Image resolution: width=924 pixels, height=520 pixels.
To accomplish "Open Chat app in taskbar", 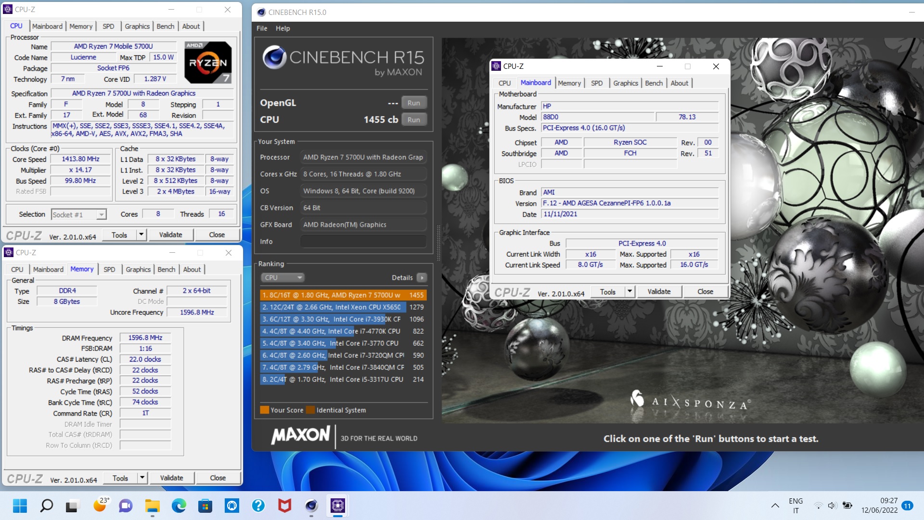I will pyautogui.click(x=126, y=506).
